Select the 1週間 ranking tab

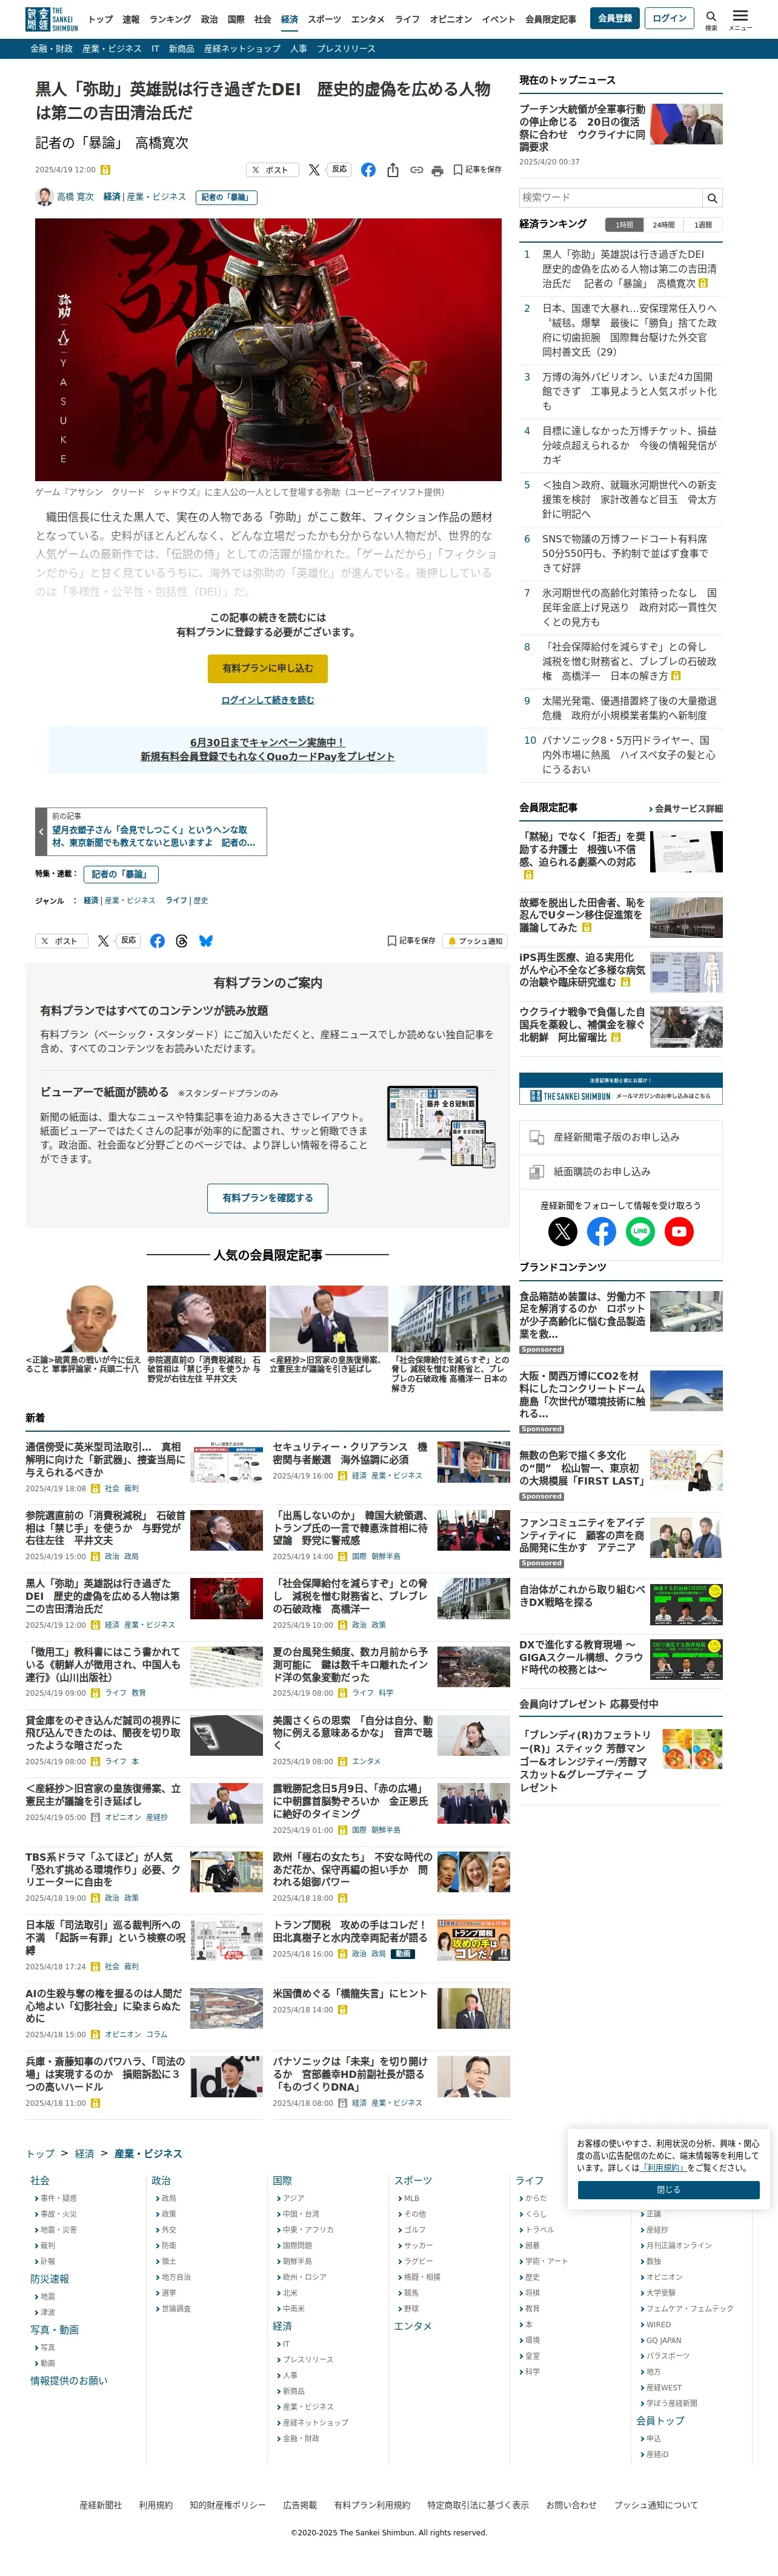click(703, 225)
